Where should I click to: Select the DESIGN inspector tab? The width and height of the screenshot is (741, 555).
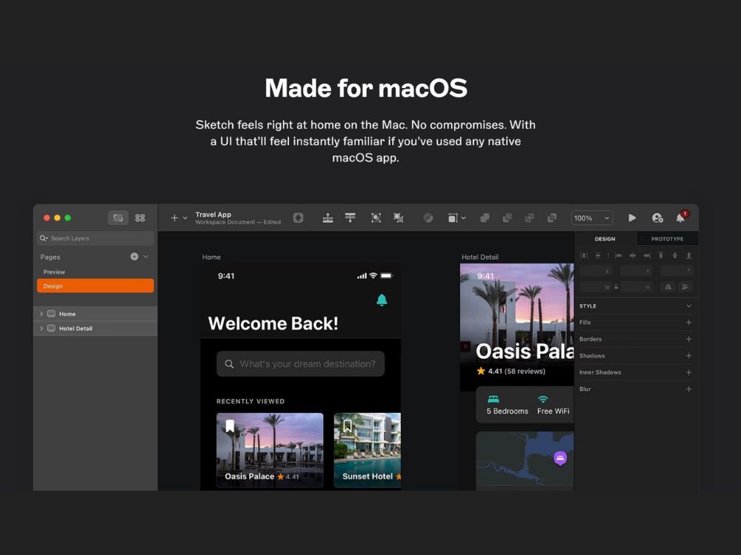pos(605,239)
